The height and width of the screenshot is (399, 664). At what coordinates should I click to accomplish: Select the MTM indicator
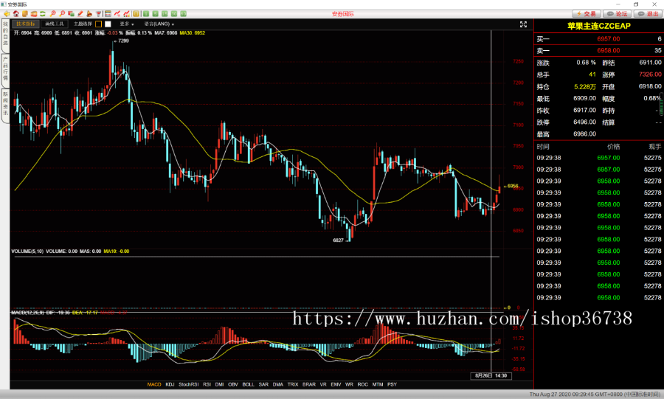[x=378, y=384]
